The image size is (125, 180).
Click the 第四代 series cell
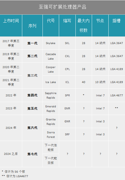[32, 95]
